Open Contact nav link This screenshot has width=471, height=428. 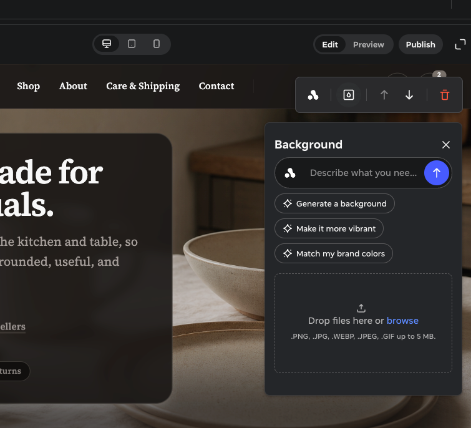click(x=216, y=86)
